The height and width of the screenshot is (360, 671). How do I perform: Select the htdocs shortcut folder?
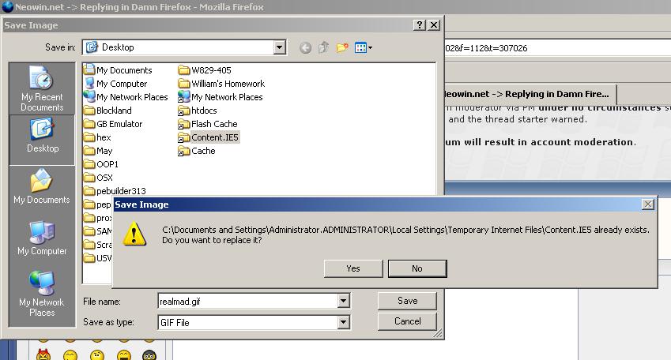click(x=198, y=111)
